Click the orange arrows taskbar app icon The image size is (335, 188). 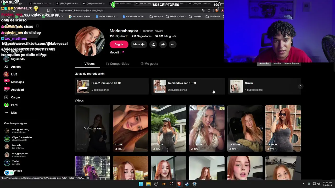click(164, 184)
